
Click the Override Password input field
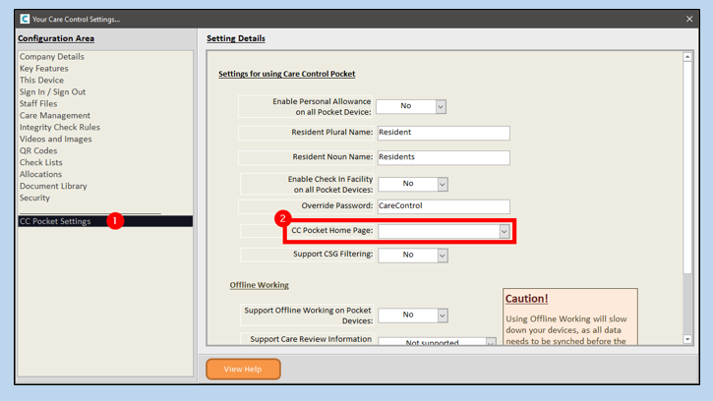coord(443,206)
